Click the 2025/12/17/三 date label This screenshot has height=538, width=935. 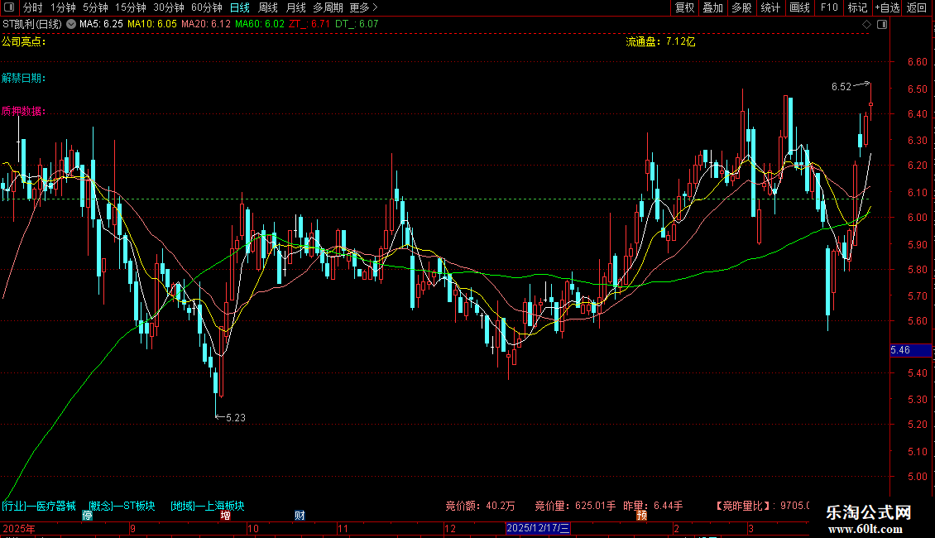538,528
